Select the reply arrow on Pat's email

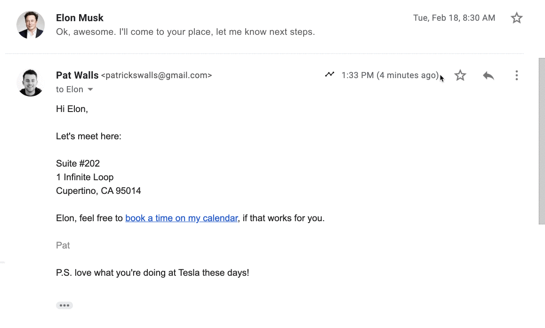click(x=488, y=75)
